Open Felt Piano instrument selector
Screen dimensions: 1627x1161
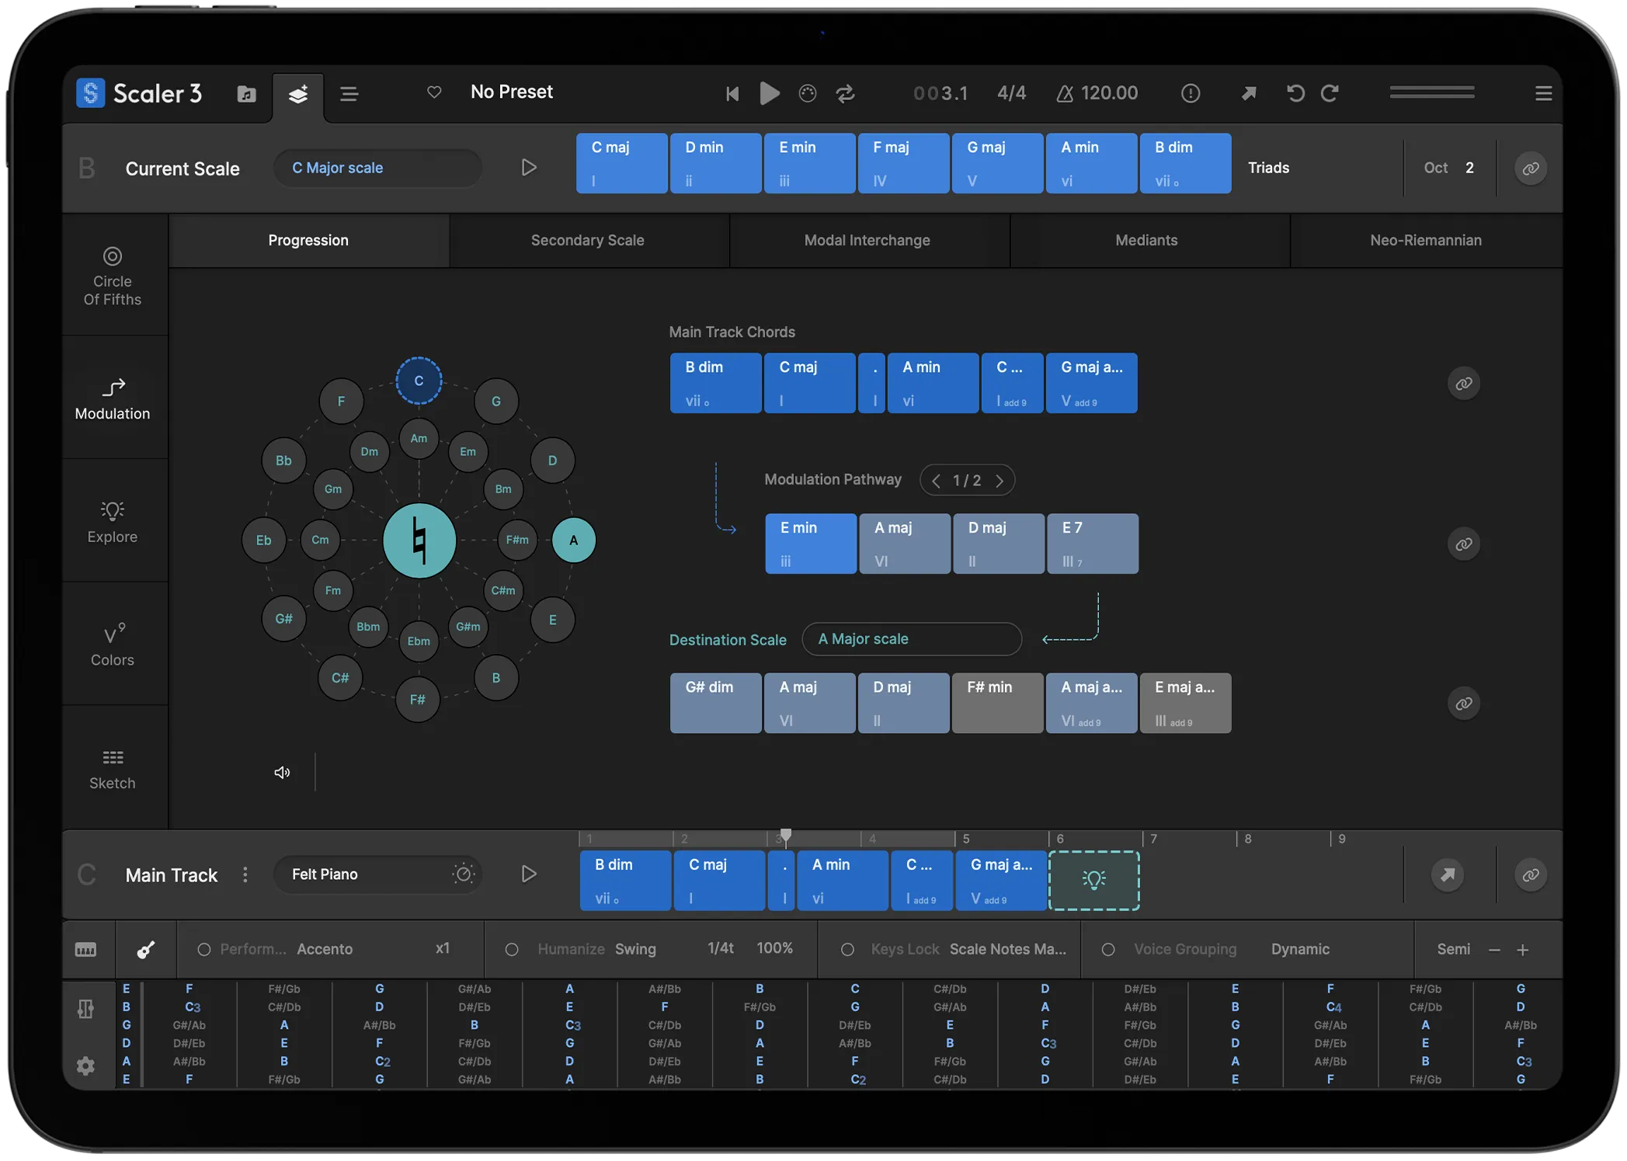(x=377, y=874)
